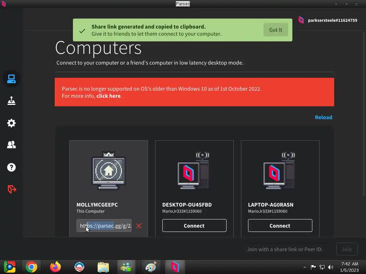366x274 pixels.
Task: Open the Arcade joystick icon in the sidebar
Action: coord(11,101)
